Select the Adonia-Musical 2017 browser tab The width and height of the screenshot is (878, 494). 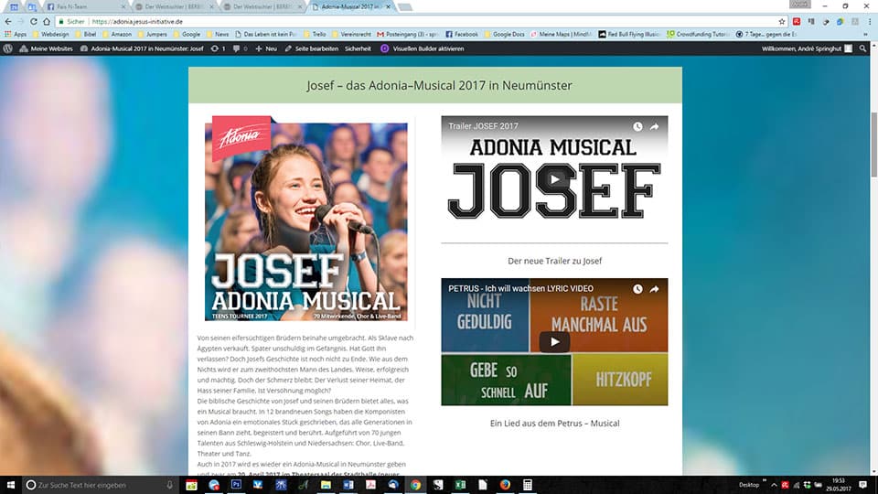click(x=350, y=6)
